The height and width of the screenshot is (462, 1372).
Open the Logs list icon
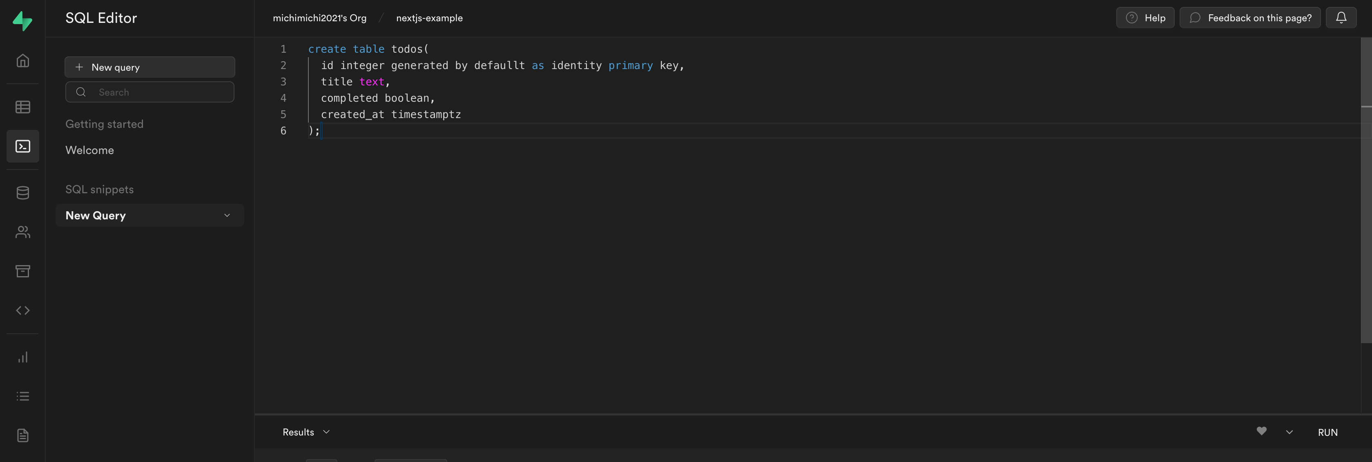(x=22, y=396)
